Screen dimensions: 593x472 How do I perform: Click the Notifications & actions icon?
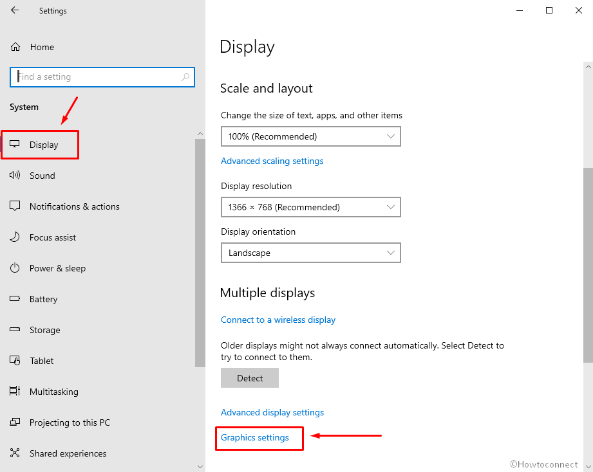(x=15, y=206)
